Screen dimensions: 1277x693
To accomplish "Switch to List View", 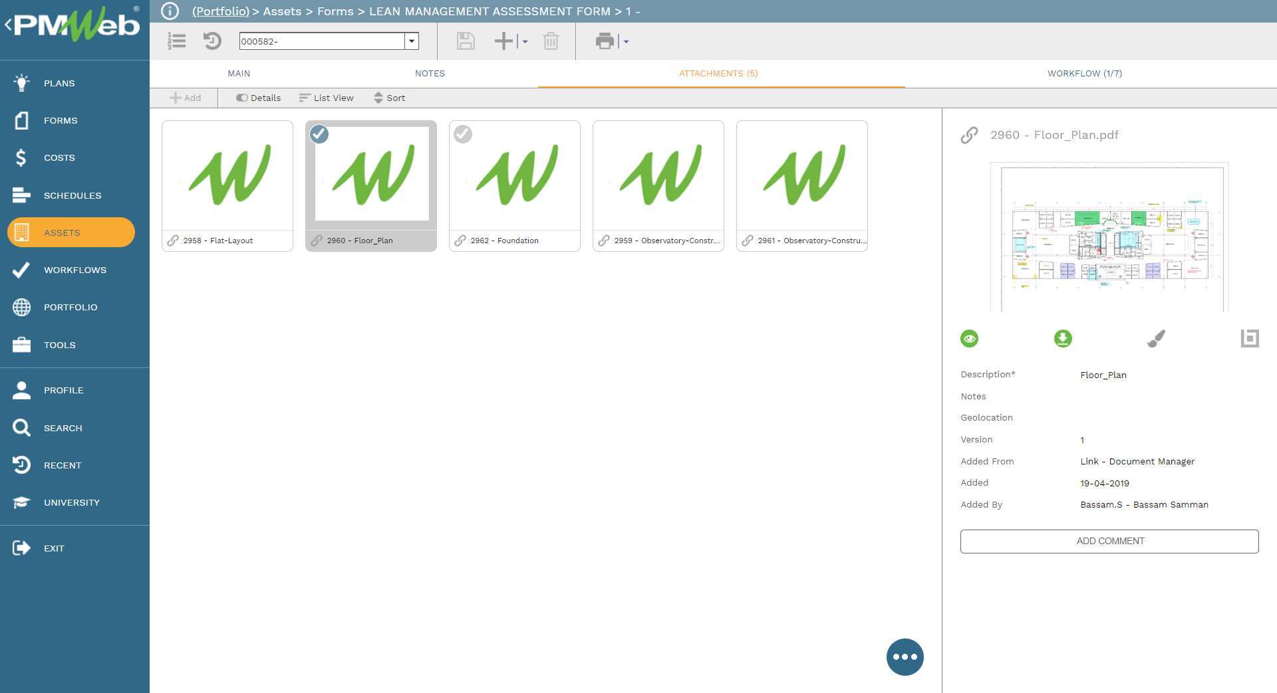I will point(326,98).
